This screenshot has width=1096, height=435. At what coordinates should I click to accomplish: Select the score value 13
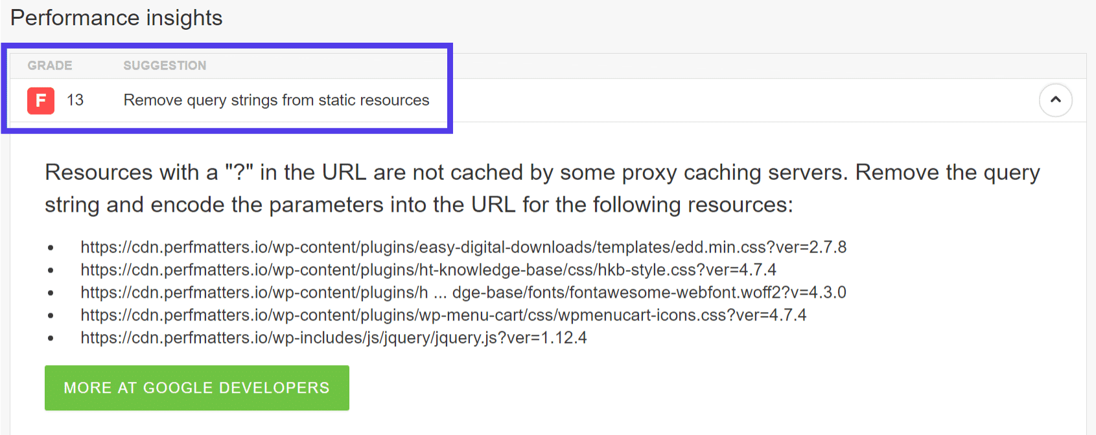[75, 100]
